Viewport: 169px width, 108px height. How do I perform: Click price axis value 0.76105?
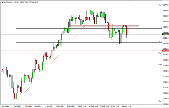[166, 88]
